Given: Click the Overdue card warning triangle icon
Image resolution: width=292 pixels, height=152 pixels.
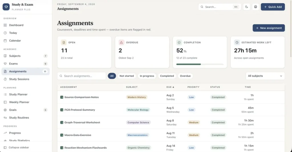Looking at the screenshot, I should coord(121,42).
